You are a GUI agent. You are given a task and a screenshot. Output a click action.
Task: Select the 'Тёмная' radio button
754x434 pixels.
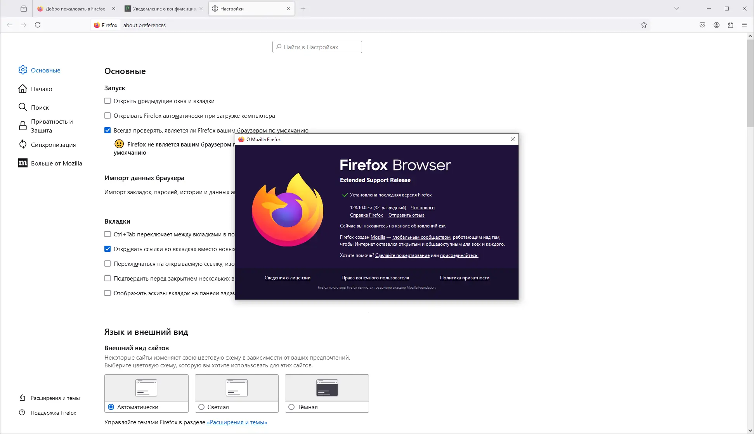click(x=291, y=407)
